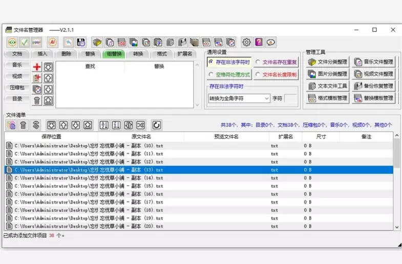Click the green eye preview icon in toolbar
The width and height of the screenshot is (402, 264).
point(12,42)
